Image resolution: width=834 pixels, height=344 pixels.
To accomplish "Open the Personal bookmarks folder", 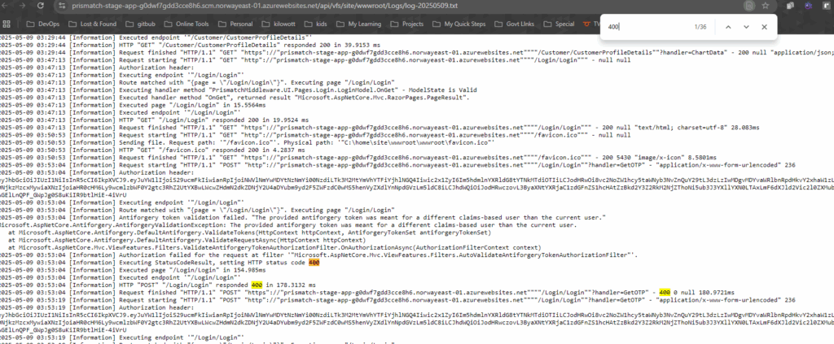I will pos(235,24).
